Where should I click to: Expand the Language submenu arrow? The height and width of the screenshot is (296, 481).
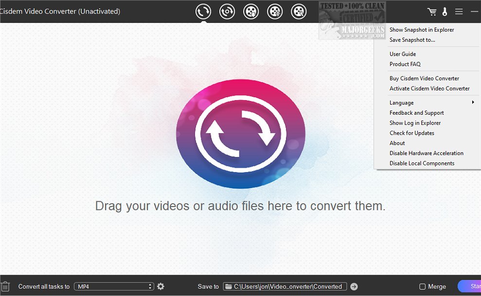[x=473, y=103]
